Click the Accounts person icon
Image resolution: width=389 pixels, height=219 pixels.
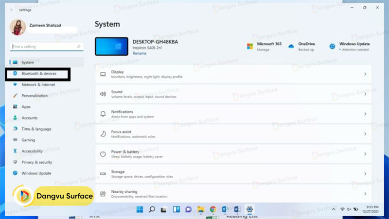coord(15,118)
